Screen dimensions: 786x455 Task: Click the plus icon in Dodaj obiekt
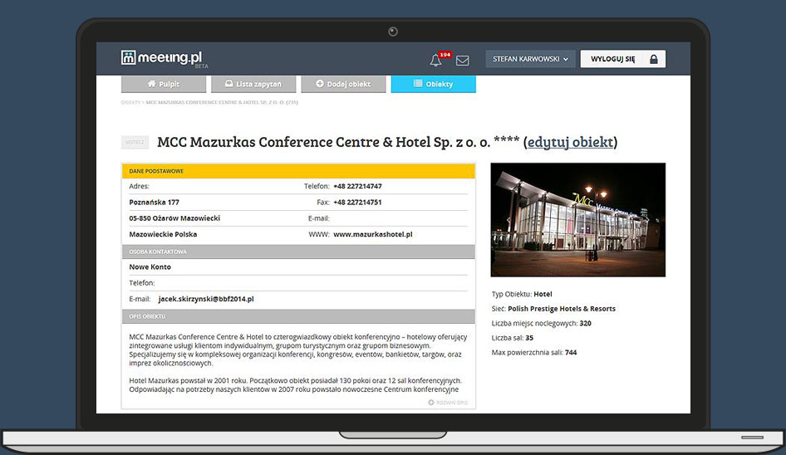point(320,84)
